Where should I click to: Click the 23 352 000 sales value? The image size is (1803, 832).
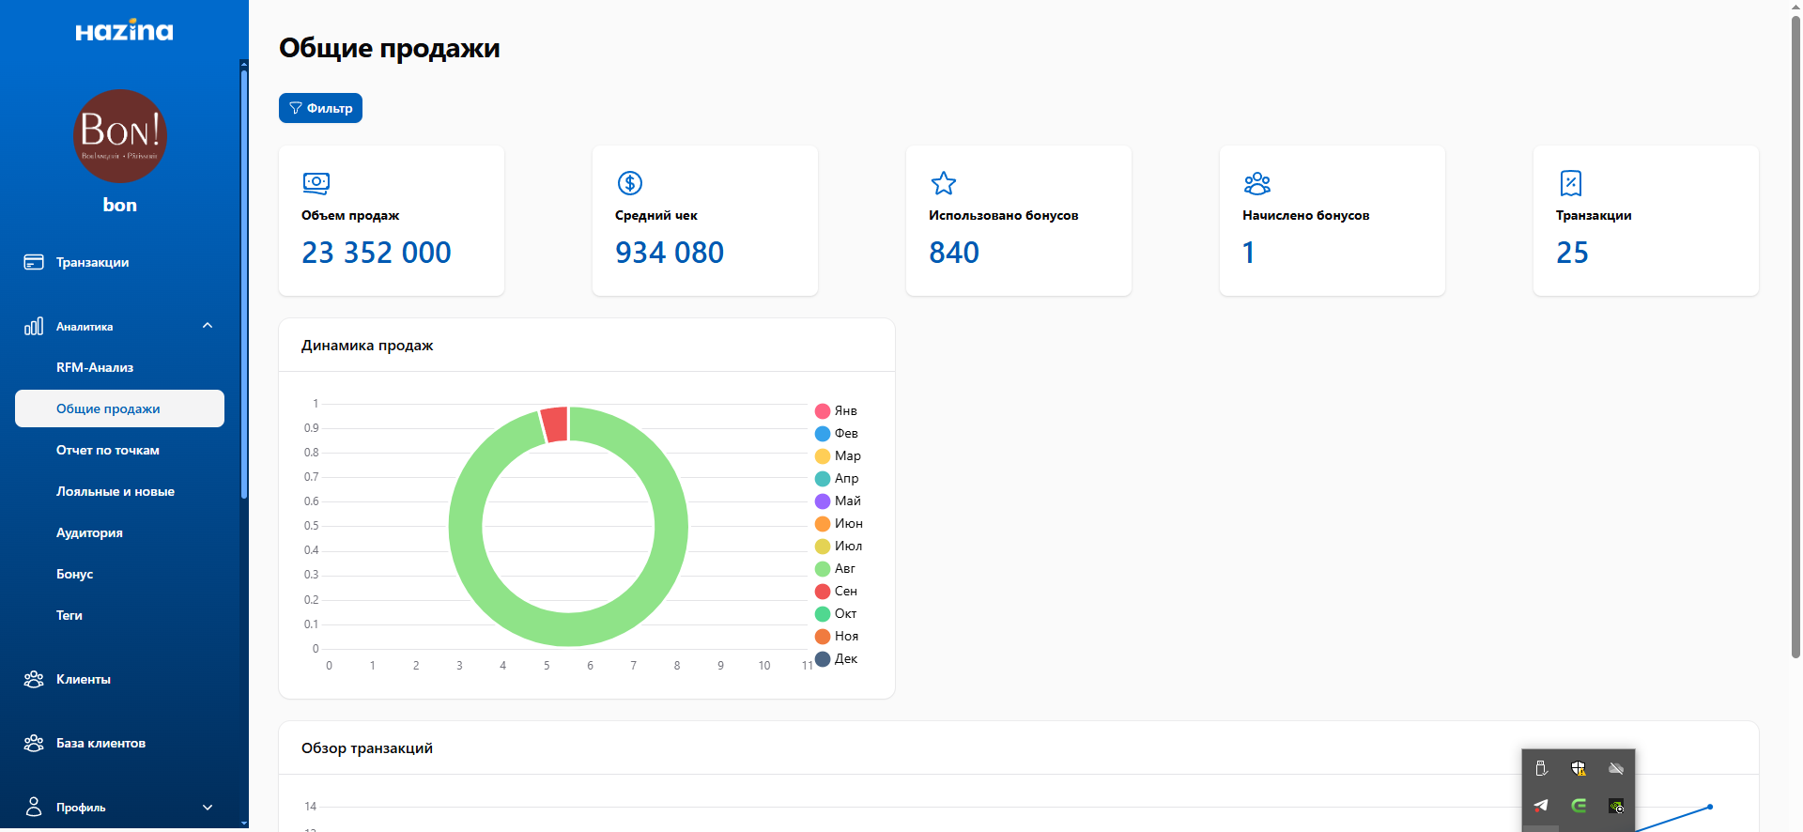coord(377,252)
